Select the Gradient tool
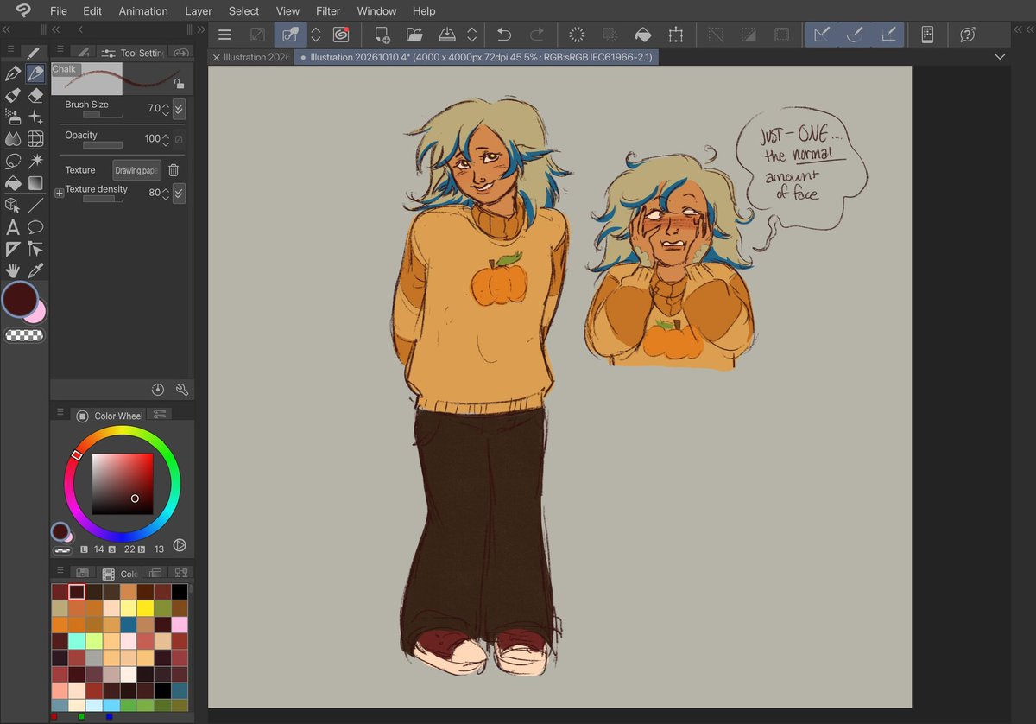Image resolution: width=1036 pixels, height=724 pixels. pyautogui.click(x=35, y=183)
